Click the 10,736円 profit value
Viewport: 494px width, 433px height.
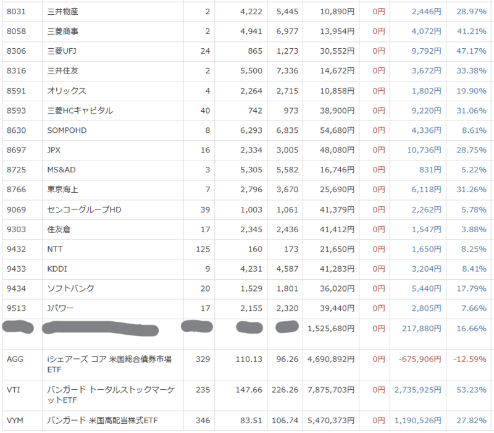tap(424, 150)
